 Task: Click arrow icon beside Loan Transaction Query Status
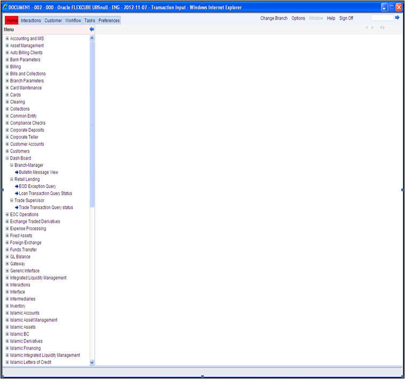click(x=17, y=193)
